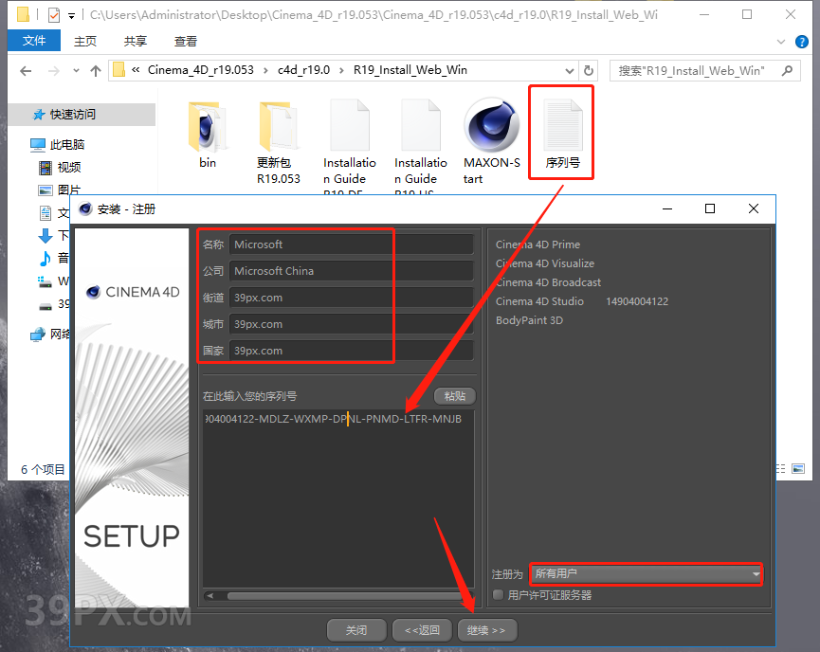
Task: Switch to the 查看 ribbon tab
Action: tap(186, 41)
